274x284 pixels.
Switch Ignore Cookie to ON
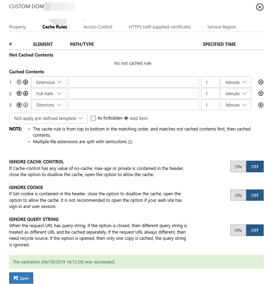click(238, 195)
